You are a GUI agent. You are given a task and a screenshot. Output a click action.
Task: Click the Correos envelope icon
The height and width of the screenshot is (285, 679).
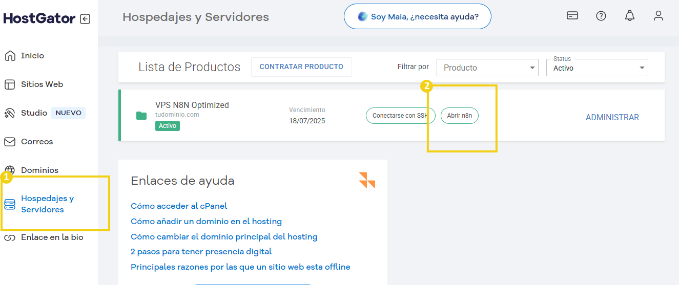point(10,142)
